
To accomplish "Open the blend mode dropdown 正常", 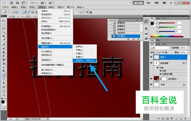I will pos(160,48).
